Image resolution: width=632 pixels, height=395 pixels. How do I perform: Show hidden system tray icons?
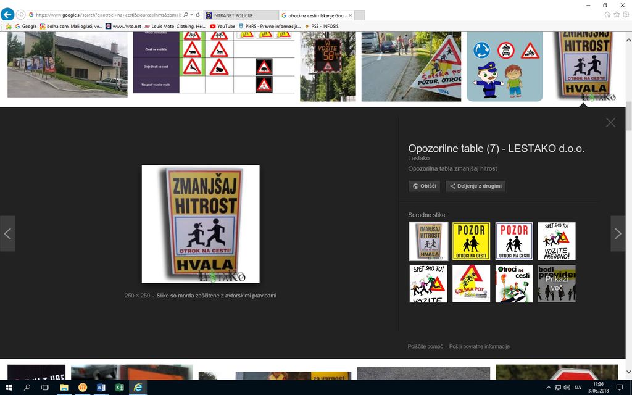pyautogui.click(x=549, y=387)
